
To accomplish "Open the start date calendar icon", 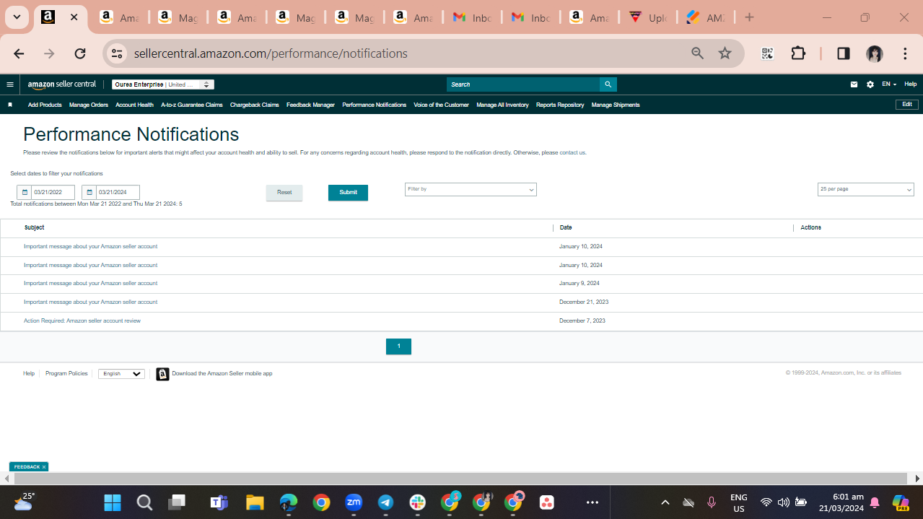I will click(x=25, y=193).
